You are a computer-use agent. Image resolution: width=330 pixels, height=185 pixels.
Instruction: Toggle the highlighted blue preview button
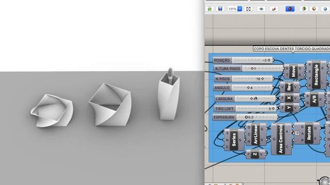[290, 9]
